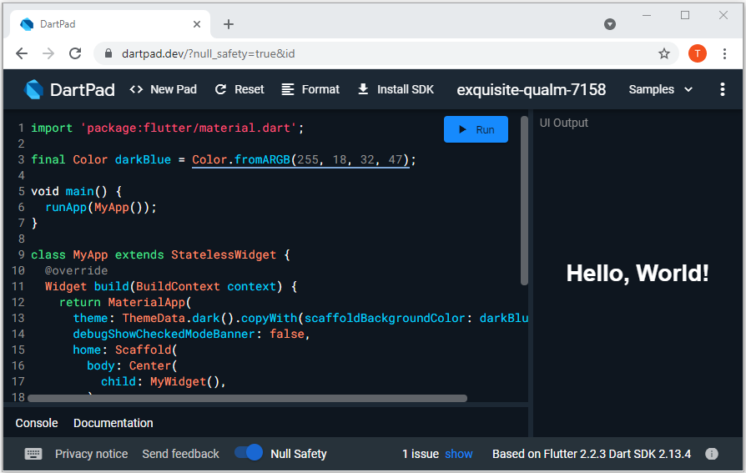746x473 pixels.
Task: Click the padlock site info icon
Action: (108, 53)
